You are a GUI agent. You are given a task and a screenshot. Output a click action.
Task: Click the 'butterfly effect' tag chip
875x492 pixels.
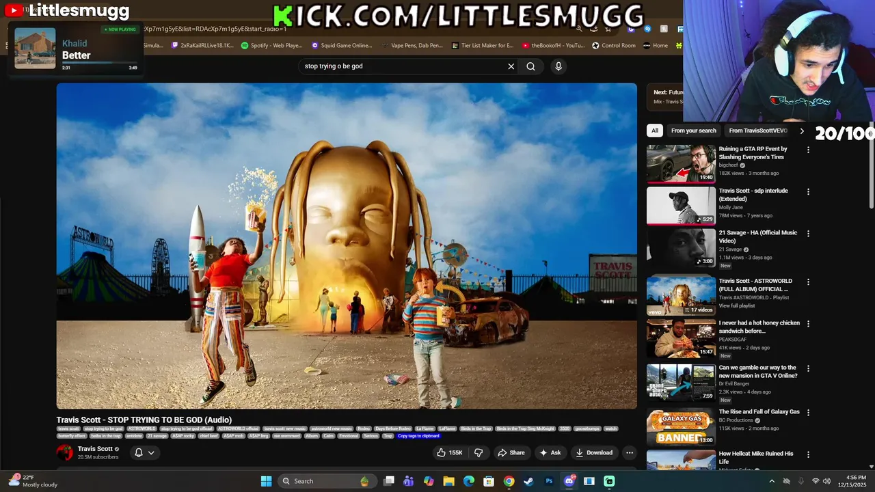pyautogui.click(x=72, y=436)
